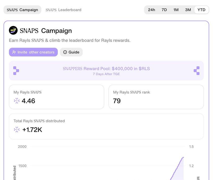Click the 'Earn Rayls SNAPS' description text
213x180 pixels.
click(69, 40)
